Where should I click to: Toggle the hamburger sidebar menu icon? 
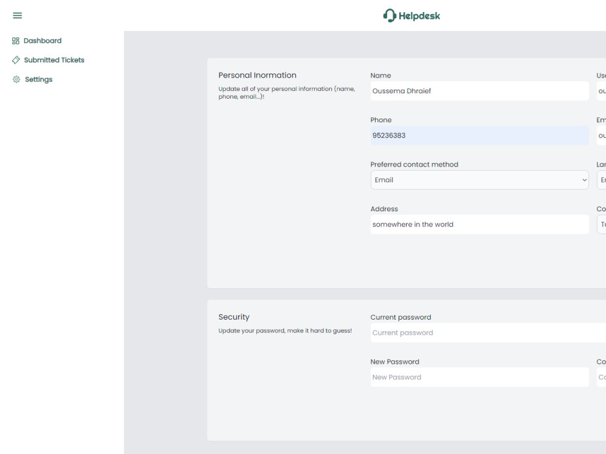pos(18,16)
